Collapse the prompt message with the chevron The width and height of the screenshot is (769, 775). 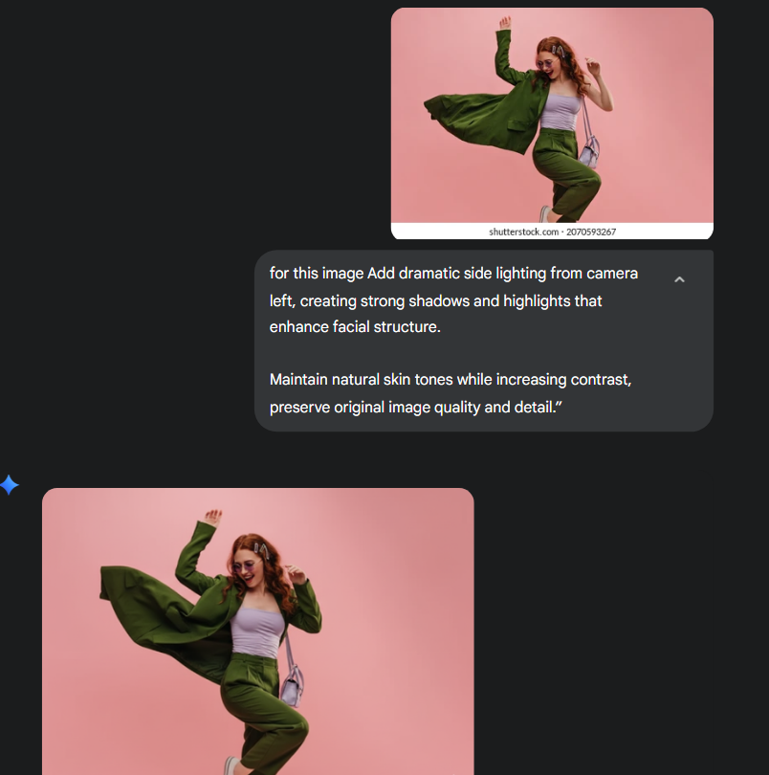[x=679, y=279]
